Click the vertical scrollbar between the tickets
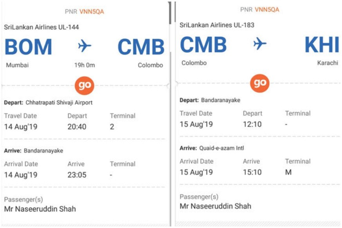Viewport: 342px width, 228px height. [x=170, y=13]
